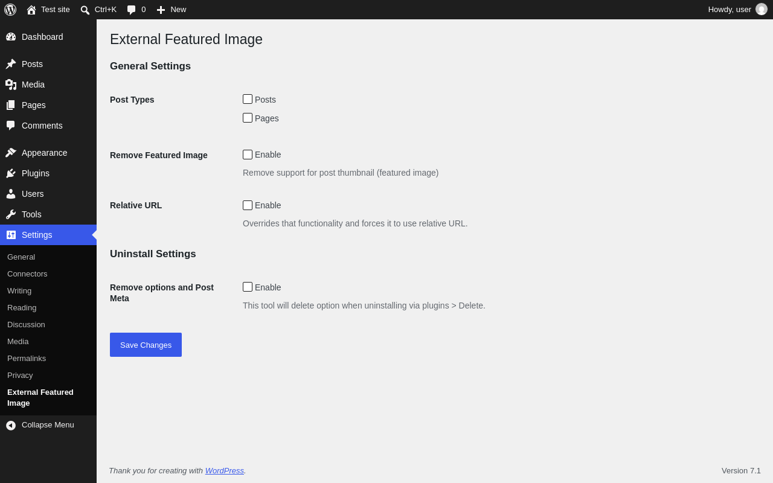
Task: Click the Save Changes button
Action: point(146,345)
